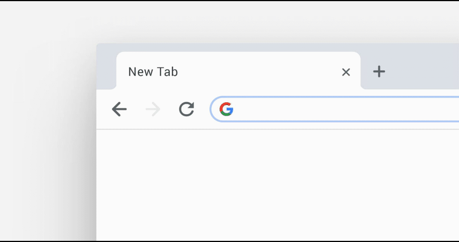The image size is (459, 242).
Task: Reload the current page
Action: pyautogui.click(x=186, y=109)
